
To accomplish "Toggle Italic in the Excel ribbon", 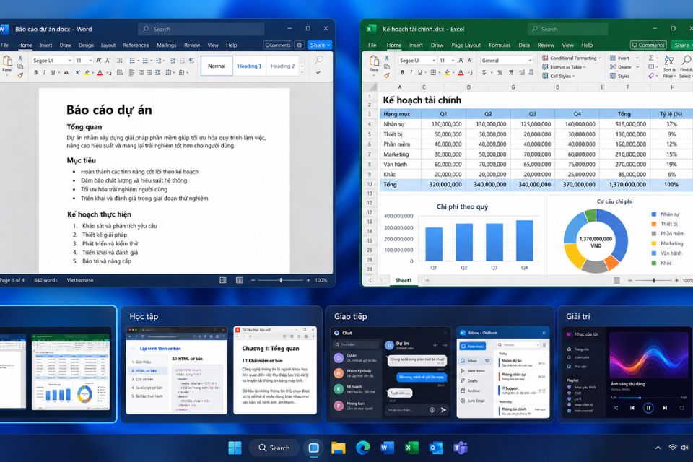I will (411, 72).
